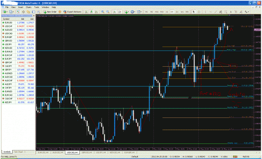Open the Periodicity clock dropdown
This screenshot has height=159, width=262.
tap(133, 12)
